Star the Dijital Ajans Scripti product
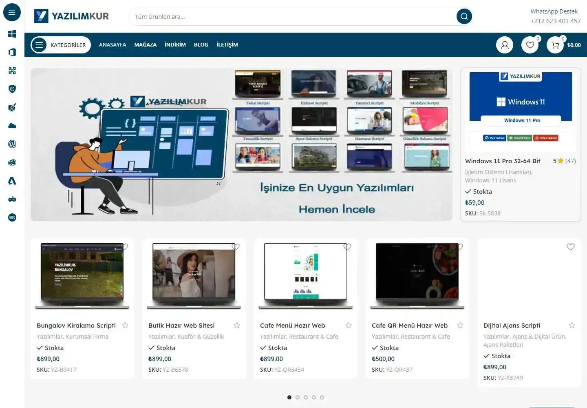 pos(572,325)
